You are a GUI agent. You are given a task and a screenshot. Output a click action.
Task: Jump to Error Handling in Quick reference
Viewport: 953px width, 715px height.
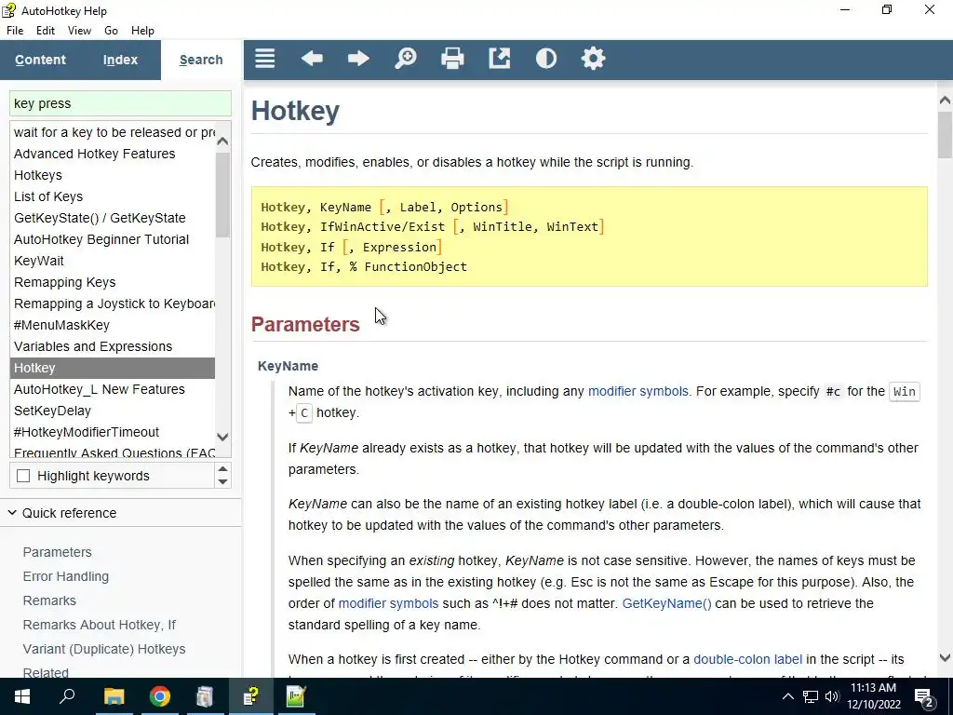[66, 576]
